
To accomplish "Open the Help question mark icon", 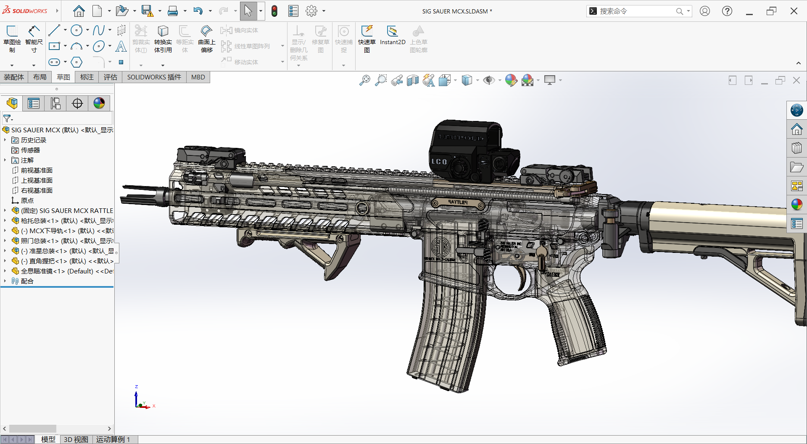I will click(727, 11).
